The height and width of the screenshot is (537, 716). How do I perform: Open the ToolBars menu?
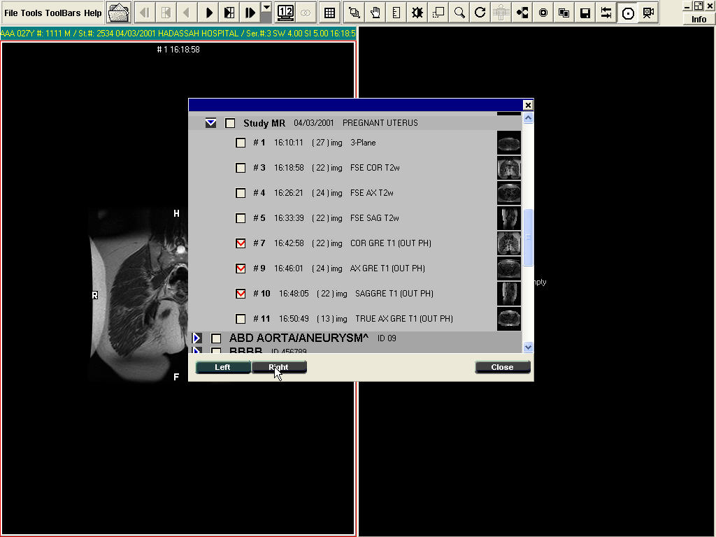coord(63,13)
